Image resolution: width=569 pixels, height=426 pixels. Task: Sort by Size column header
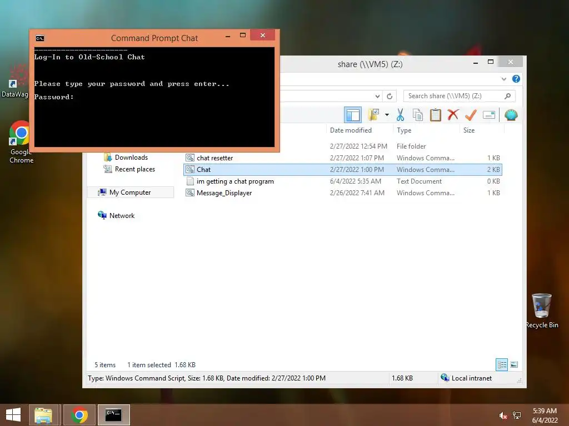[469, 130]
